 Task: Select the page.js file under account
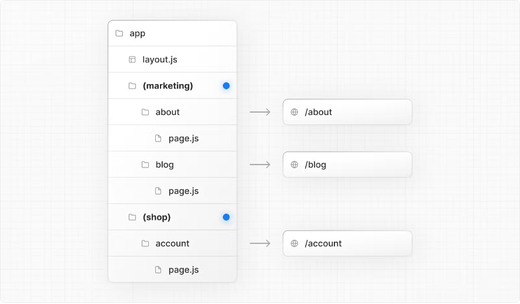(x=183, y=270)
